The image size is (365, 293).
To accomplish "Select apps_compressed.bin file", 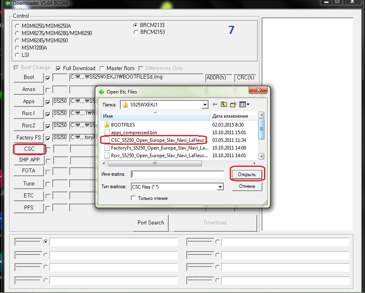I will point(134,133).
